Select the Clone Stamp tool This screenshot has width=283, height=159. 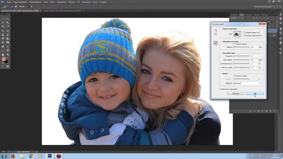(x=3, y=34)
